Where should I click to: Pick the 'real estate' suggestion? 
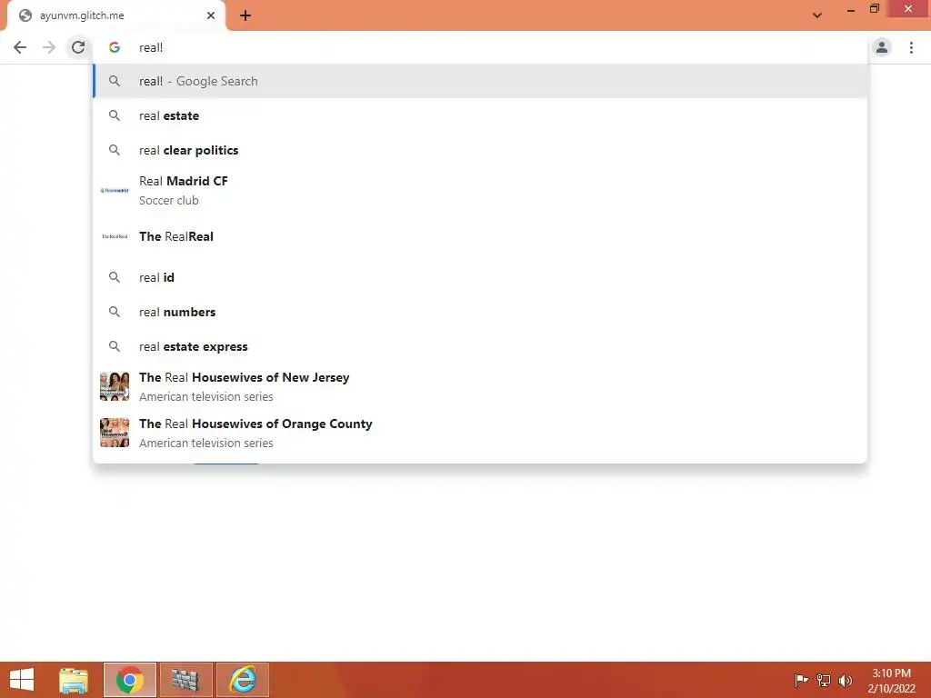(480, 115)
